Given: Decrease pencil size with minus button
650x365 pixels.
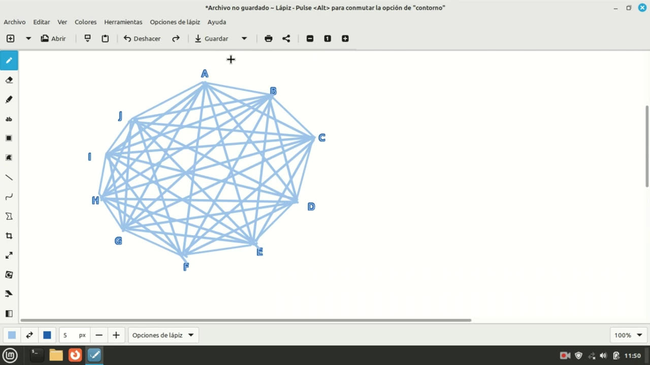Looking at the screenshot, I should pos(99,335).
